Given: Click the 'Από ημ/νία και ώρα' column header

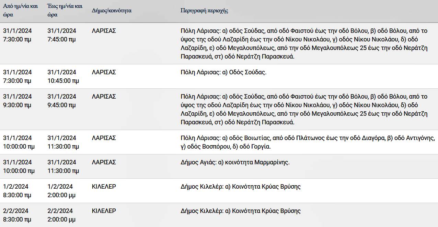Looking at the screenshot, I should pos(21,11).
